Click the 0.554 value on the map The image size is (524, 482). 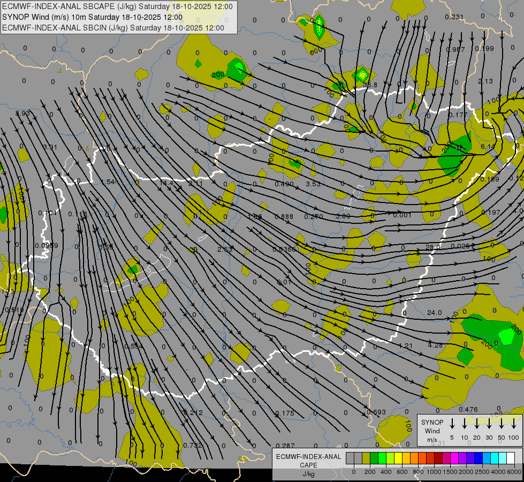pos(134,346)
